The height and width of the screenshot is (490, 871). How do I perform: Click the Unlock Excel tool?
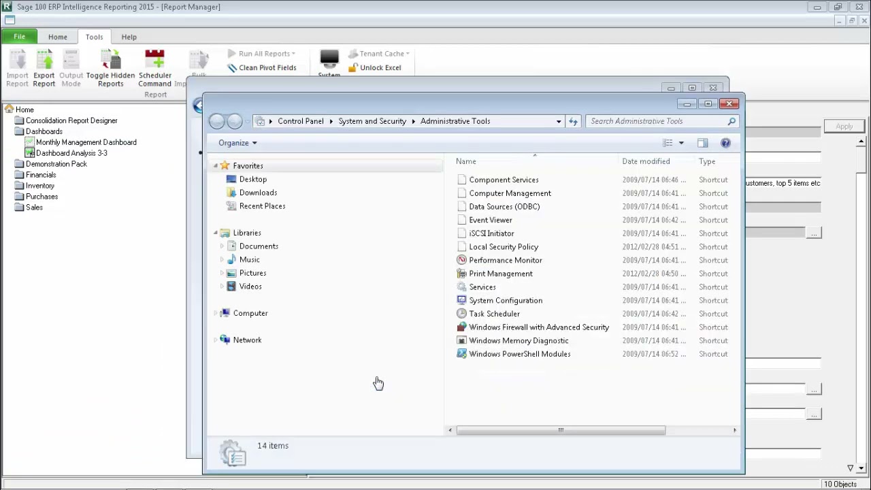(374, 68)
